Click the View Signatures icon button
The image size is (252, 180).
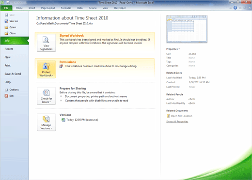pyautogui.click(x=46, y=43)
